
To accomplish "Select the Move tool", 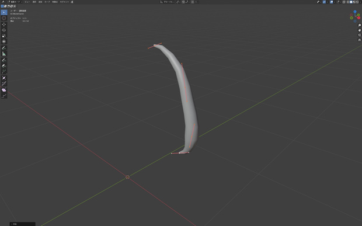I will 4,25.
